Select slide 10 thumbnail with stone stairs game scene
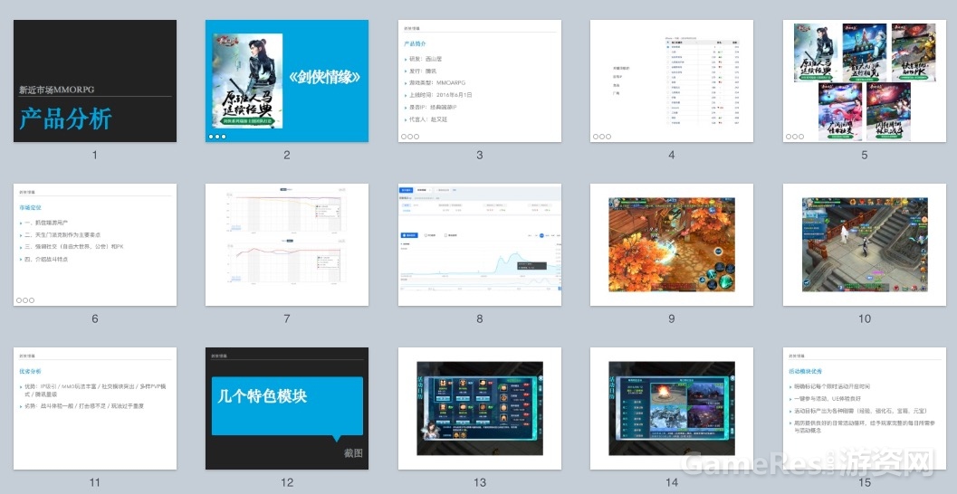957x494 pixels. (865, 244)
